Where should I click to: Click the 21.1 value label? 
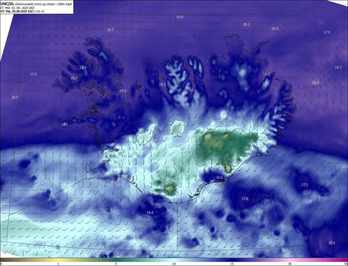coord(266,74)
